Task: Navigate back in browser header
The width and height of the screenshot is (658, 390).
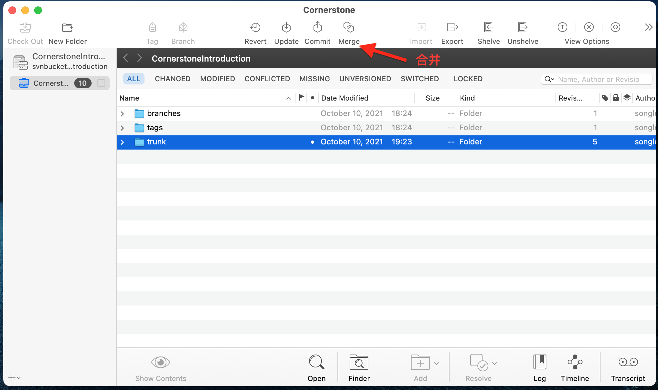Action: (x=126, y=58)
